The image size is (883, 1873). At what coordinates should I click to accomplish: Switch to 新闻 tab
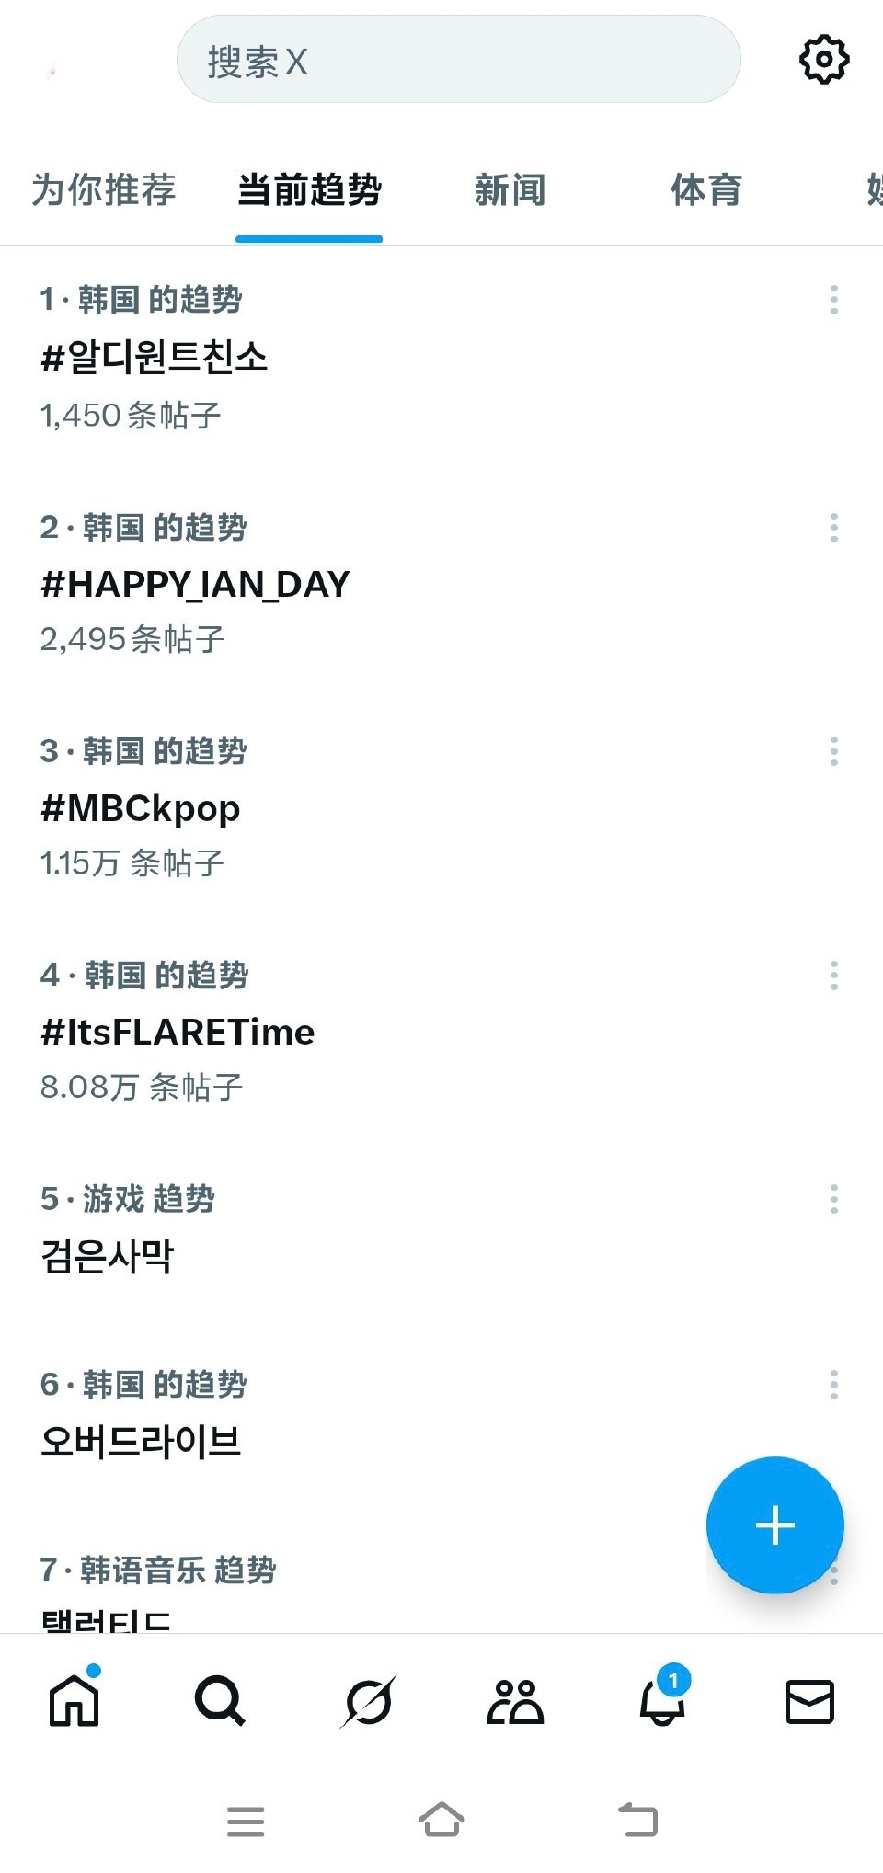pyautogui.click(x=510, y=190)
